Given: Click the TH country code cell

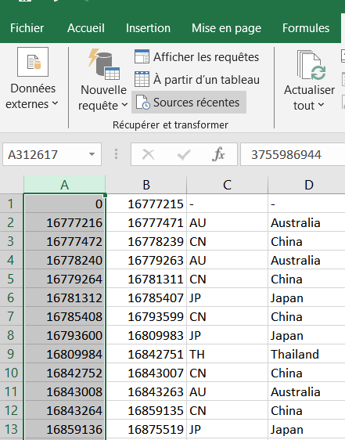Looking at the screenshot, I should (227, 354).
